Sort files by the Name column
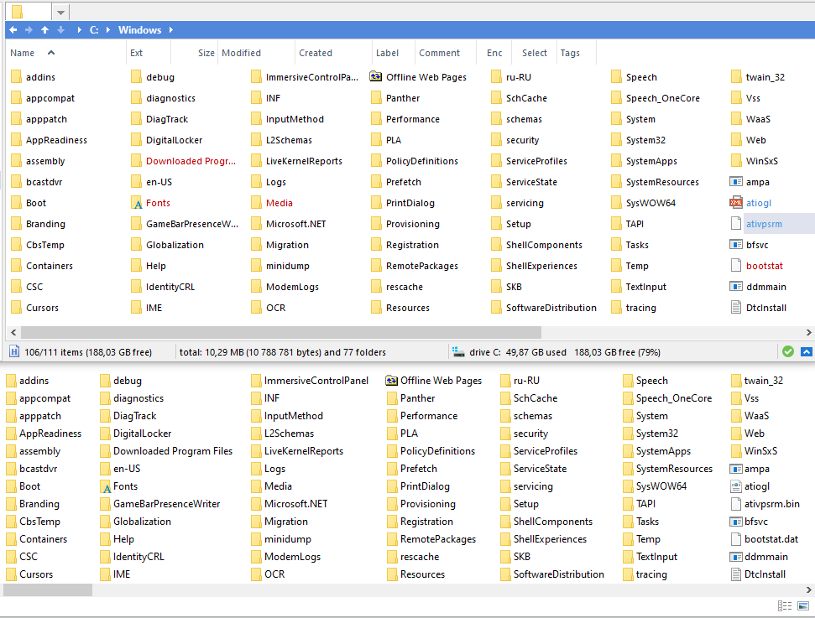 point(21,52)
